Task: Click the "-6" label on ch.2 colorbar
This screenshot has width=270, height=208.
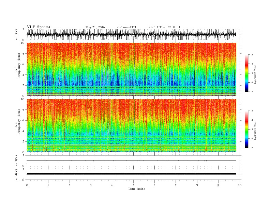Action: click(251, 138)
